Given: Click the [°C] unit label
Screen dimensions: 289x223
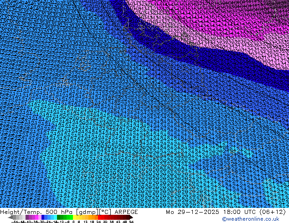Looking at the screenshot, I should coord(105,212).
